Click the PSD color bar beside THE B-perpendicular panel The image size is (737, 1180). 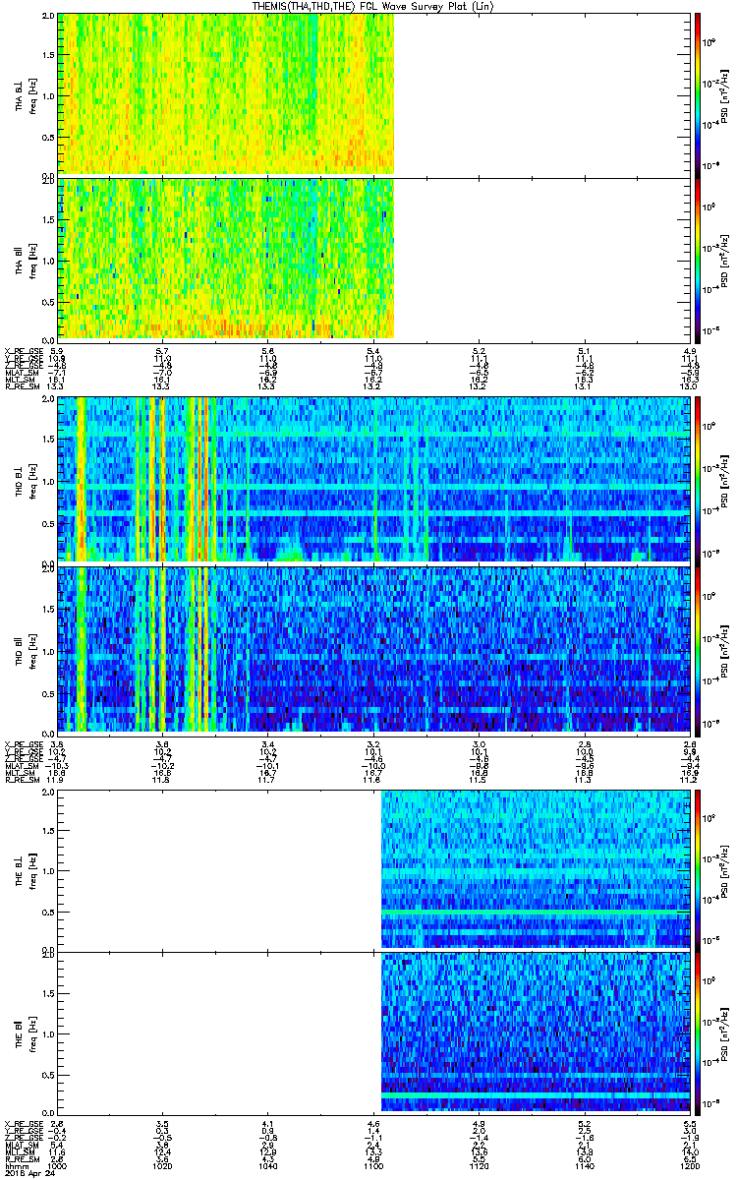click(698, 870)
